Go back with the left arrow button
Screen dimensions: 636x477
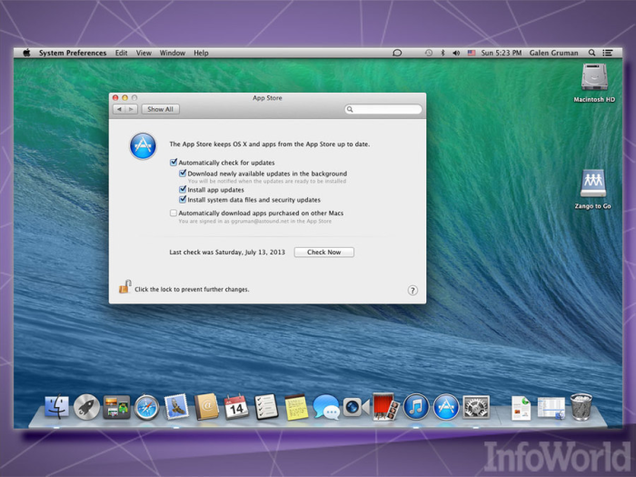pyautogui.click(x=119, y=109)
